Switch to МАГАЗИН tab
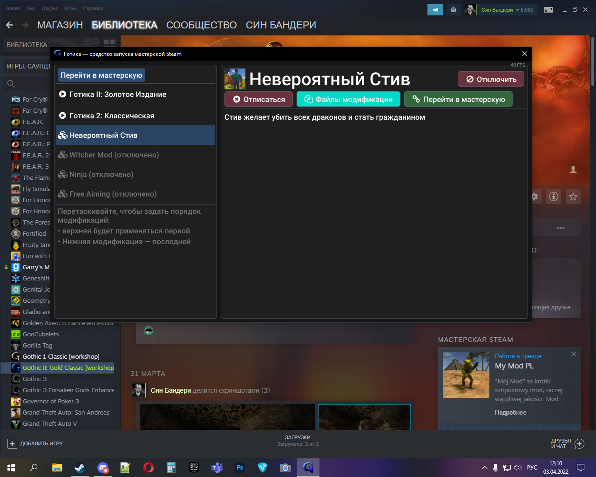This screenshot has height=477, width=596. (60, 25)
